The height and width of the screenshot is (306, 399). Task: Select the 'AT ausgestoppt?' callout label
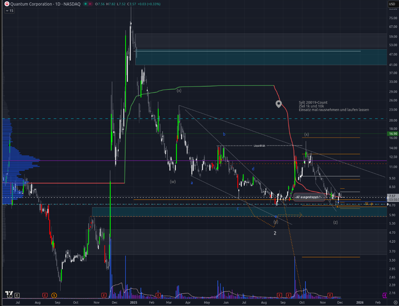(309, 197)
